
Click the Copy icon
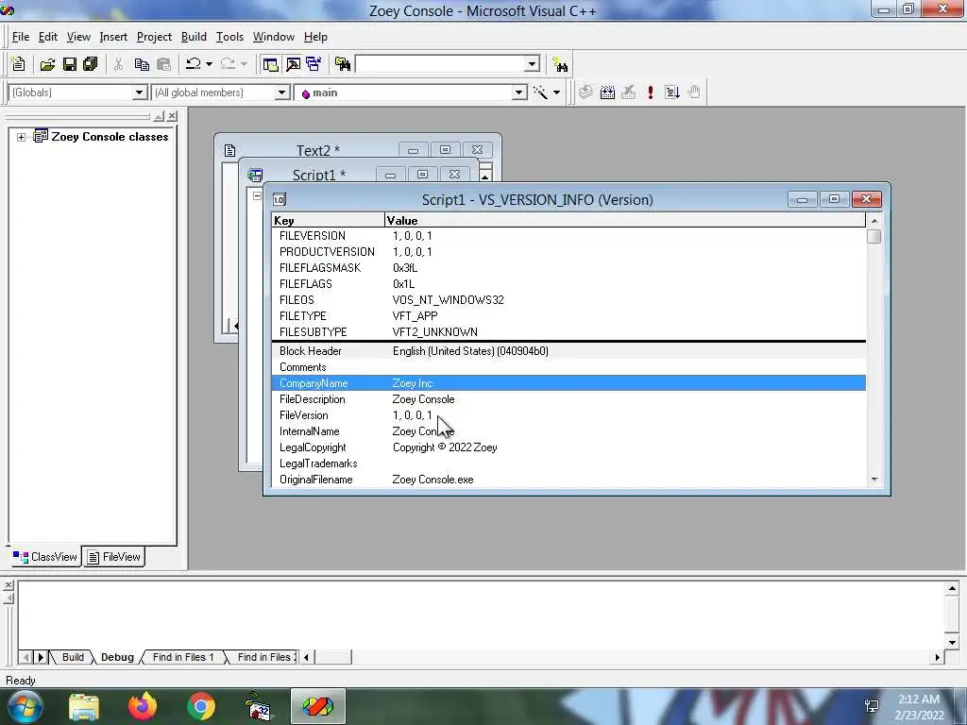142,63
